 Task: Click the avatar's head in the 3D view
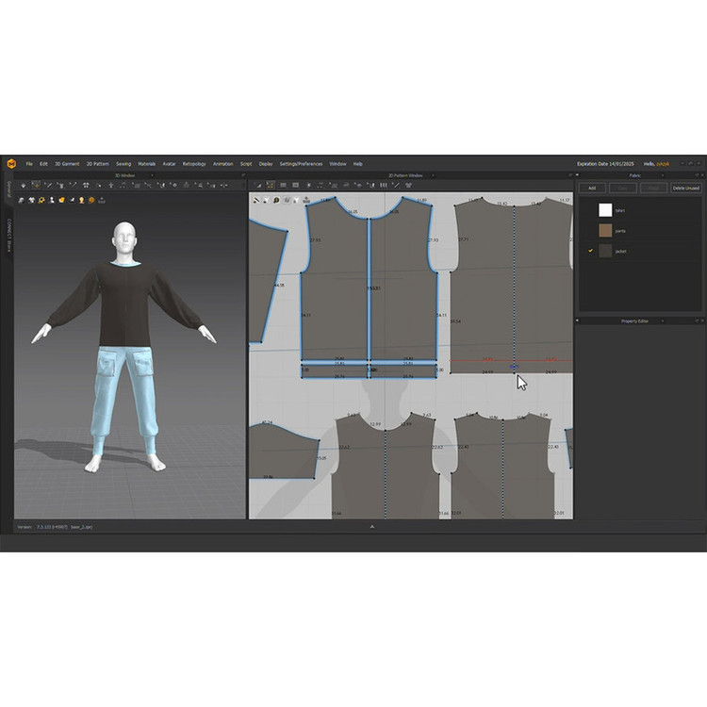122,236
